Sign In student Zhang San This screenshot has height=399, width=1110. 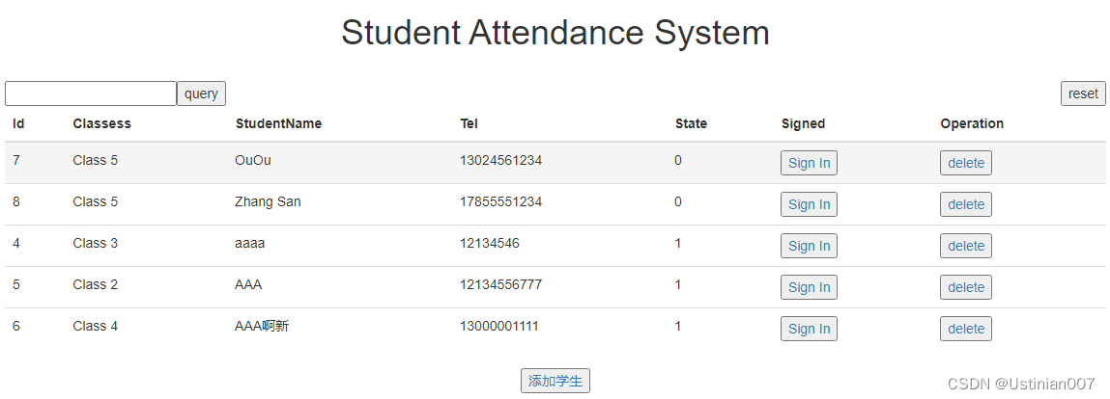(x=810, y=204)
